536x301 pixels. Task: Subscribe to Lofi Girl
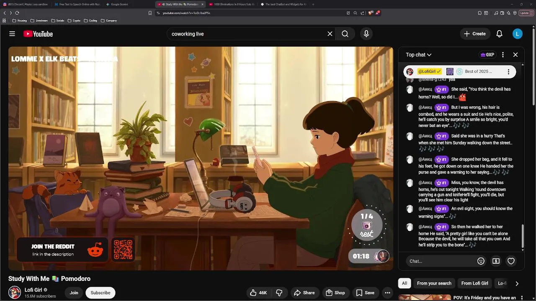(x=100, y=293)
